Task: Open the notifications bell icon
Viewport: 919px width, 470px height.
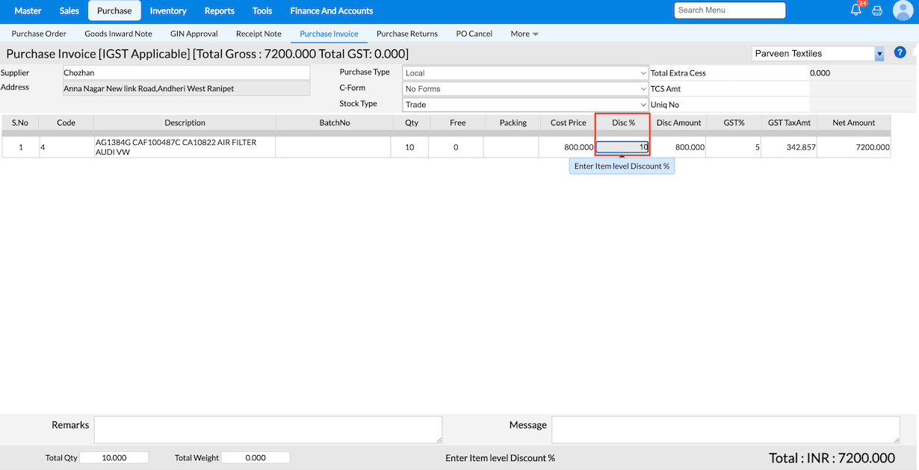Action: click(856, 10)
